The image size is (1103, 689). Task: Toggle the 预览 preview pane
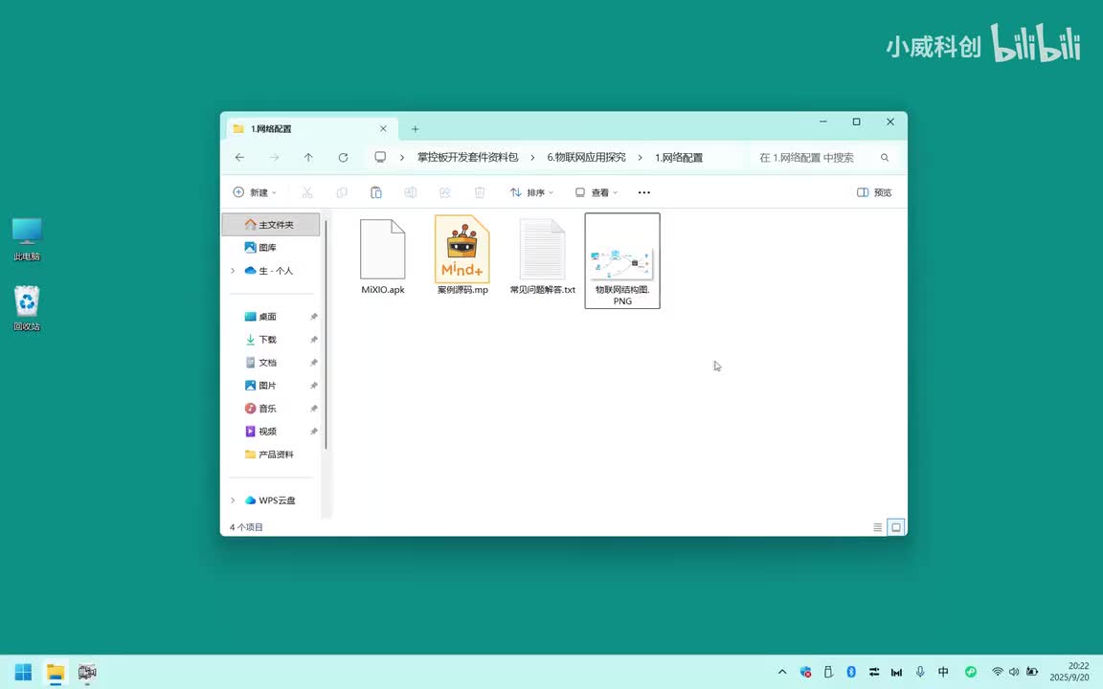874,192
